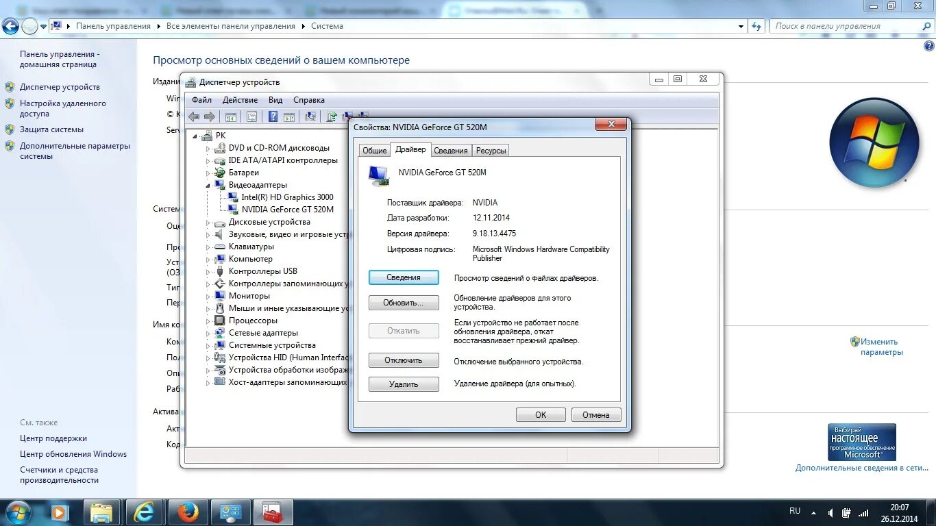The width and height of the screenshot is (936, 526).
Task: Expand IDE ATA/ATAPI контроллеры node
Action: [x=208, y=160]
